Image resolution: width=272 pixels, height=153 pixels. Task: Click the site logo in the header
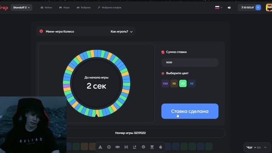point(4,8)
